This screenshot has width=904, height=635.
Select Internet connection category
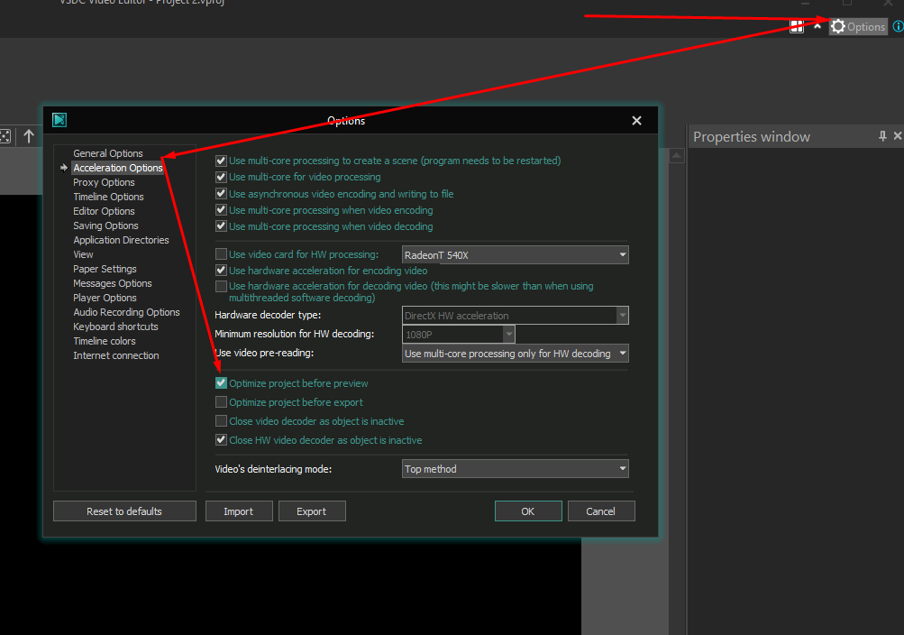click(116, 355)
